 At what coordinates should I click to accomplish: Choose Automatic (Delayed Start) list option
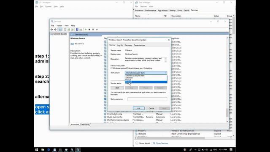[146, 76]
